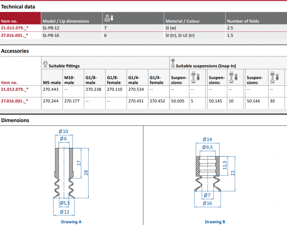
Task: Click item 27.016.001._* in Technical data table
Action: pyautogui.click(x=14, y=35)
